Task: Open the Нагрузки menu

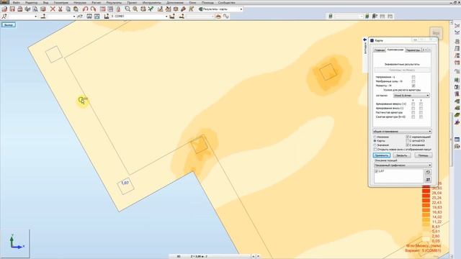Action: pyautogui.click(x=80, y=2)
